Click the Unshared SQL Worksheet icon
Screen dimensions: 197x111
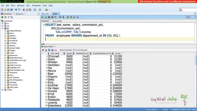coord(68,17)
